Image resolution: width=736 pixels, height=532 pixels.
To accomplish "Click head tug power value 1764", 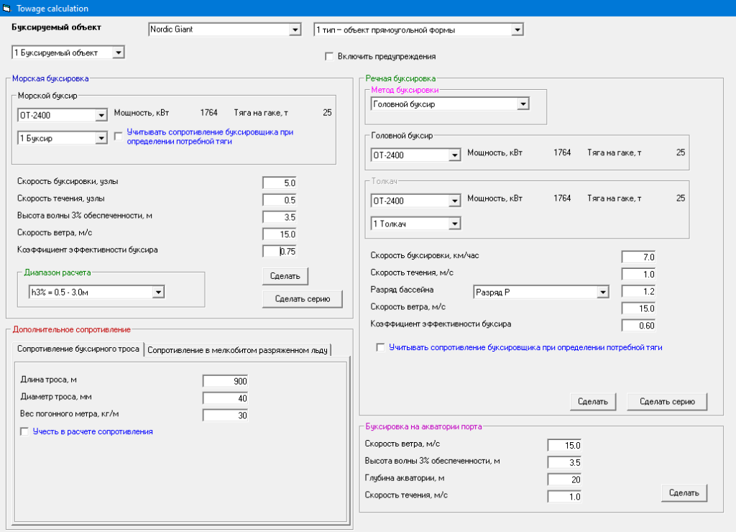I will (x=562, y=152).
